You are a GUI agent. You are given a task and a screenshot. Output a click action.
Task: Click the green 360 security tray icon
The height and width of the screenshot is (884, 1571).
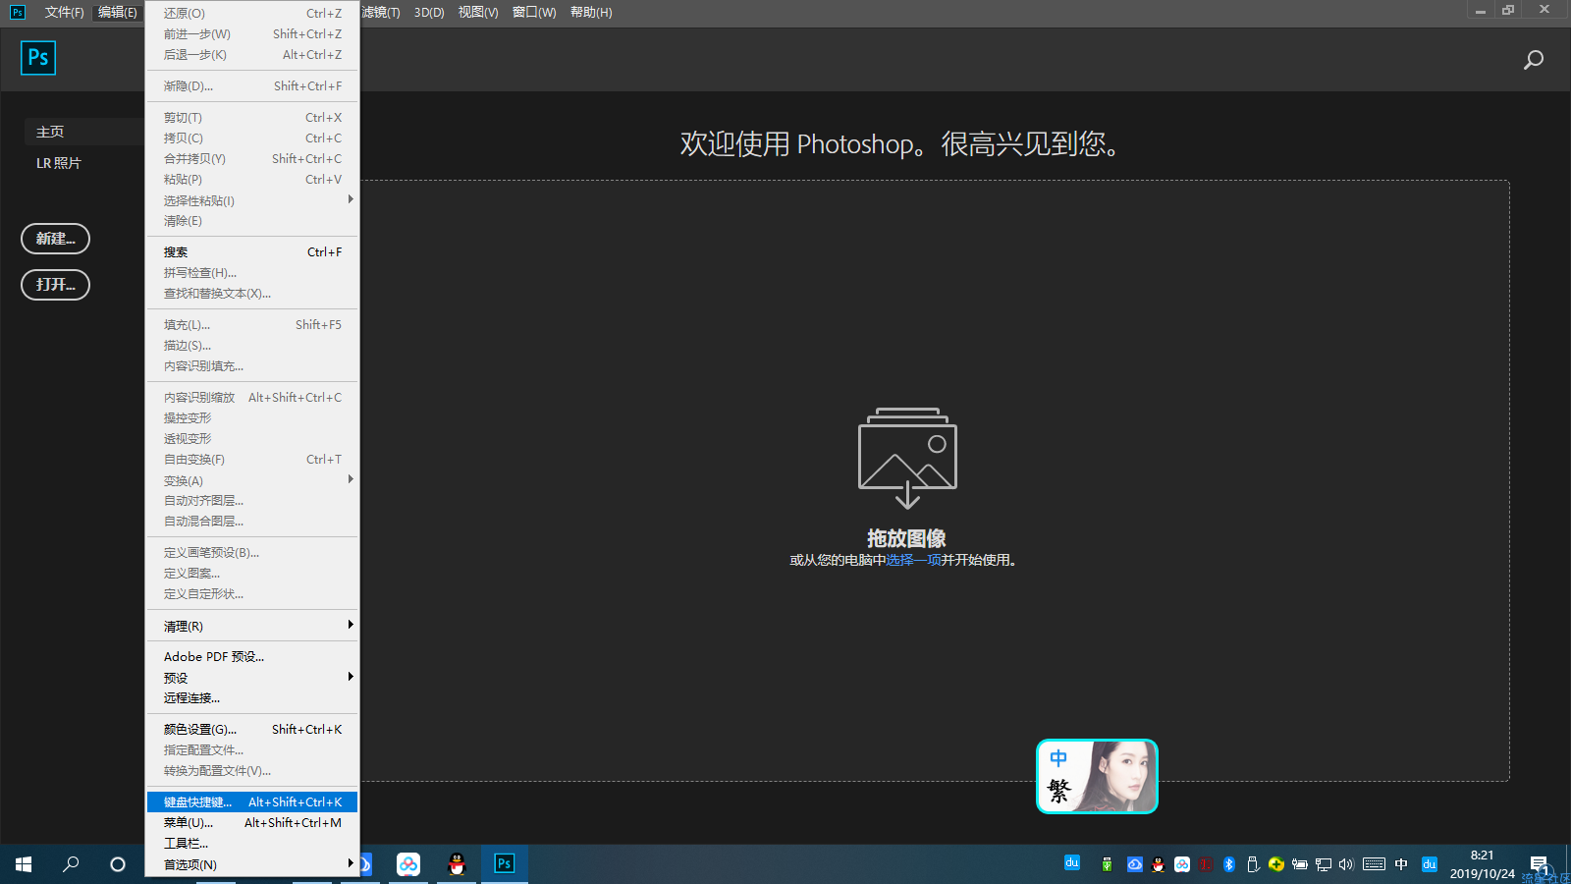[x=1275, y=864]
